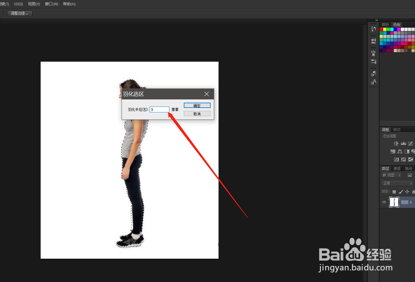Hide layer 图层 0 via eye icon

click(x=384, y=202)
